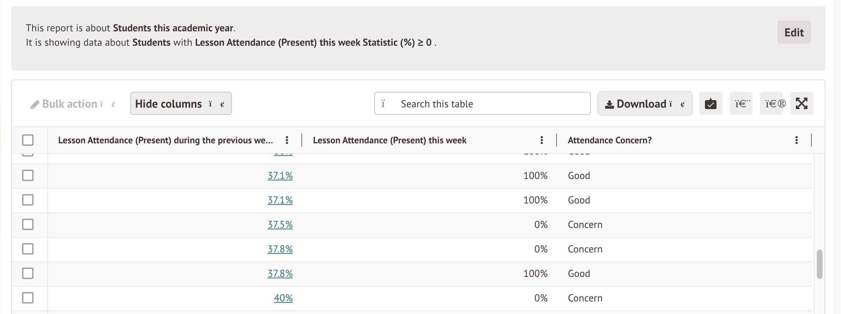This screenshot has height=314, width=841.
Task: Click the calendar checkmark icon in toolbar
Action: [710, 104]
